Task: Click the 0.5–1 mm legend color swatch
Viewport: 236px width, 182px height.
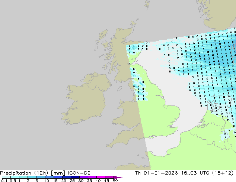Action: pyautogui.click(x=15, y=177)
